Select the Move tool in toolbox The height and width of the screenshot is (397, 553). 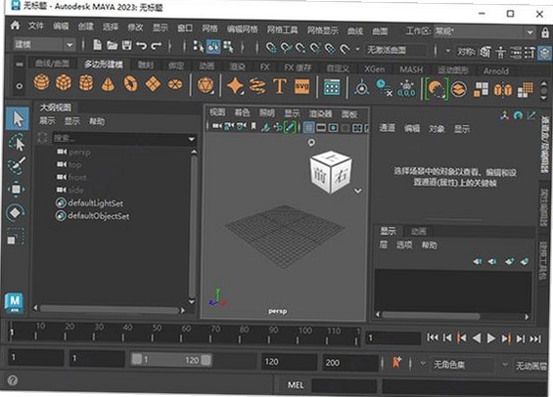[x=17, y=189]
